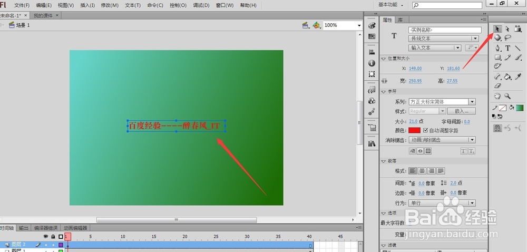This screenshot has width=527, height=252.
Task: Open the Components panel icon
Action: pos(372,101)
